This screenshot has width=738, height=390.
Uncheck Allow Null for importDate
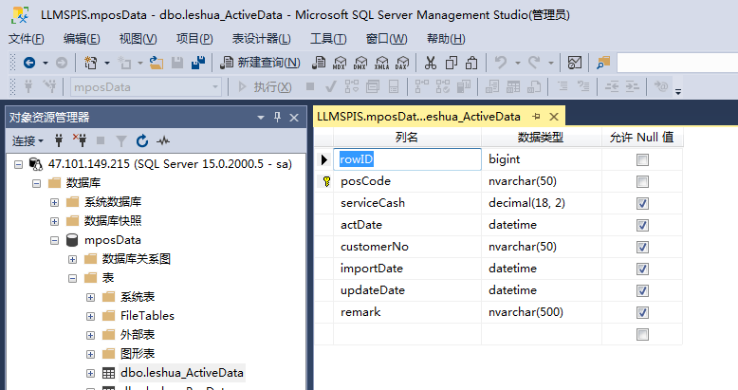click(642, 269)
